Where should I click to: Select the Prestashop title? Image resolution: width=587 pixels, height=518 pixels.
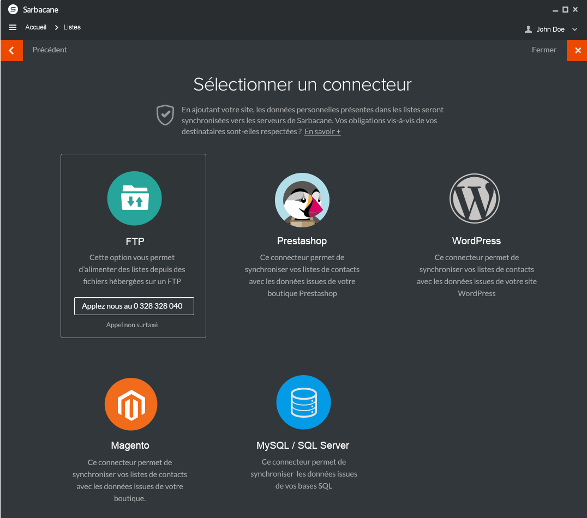pos(302,241)
